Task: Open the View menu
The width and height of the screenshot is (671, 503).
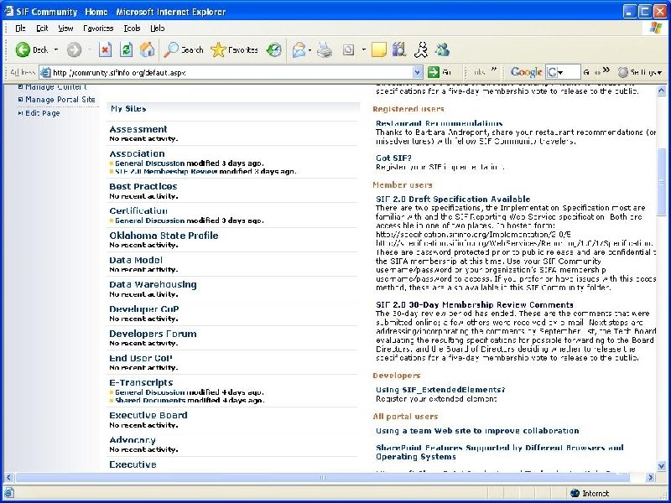Action: [x=65, y=29]
